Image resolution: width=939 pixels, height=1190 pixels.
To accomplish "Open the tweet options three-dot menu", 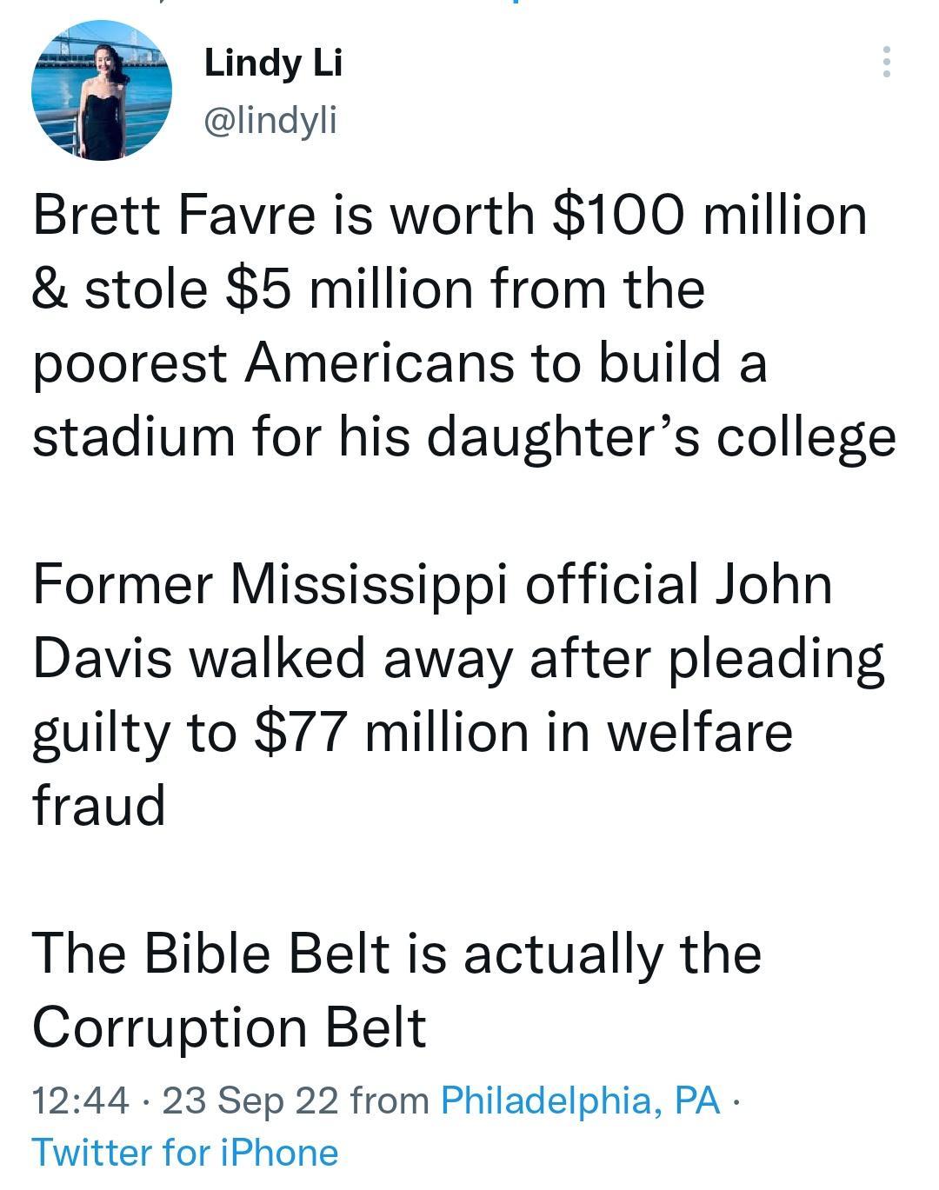I will [x=887, y=61].
